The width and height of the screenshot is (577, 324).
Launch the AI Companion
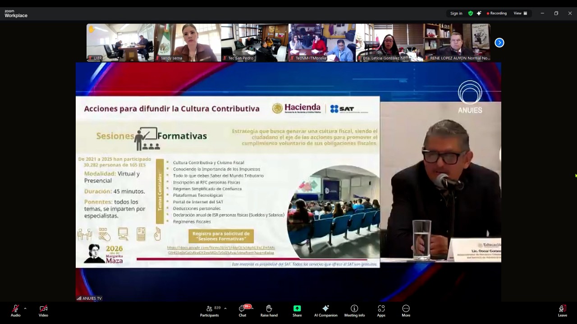pyautogui.click(x=325, y=310)
